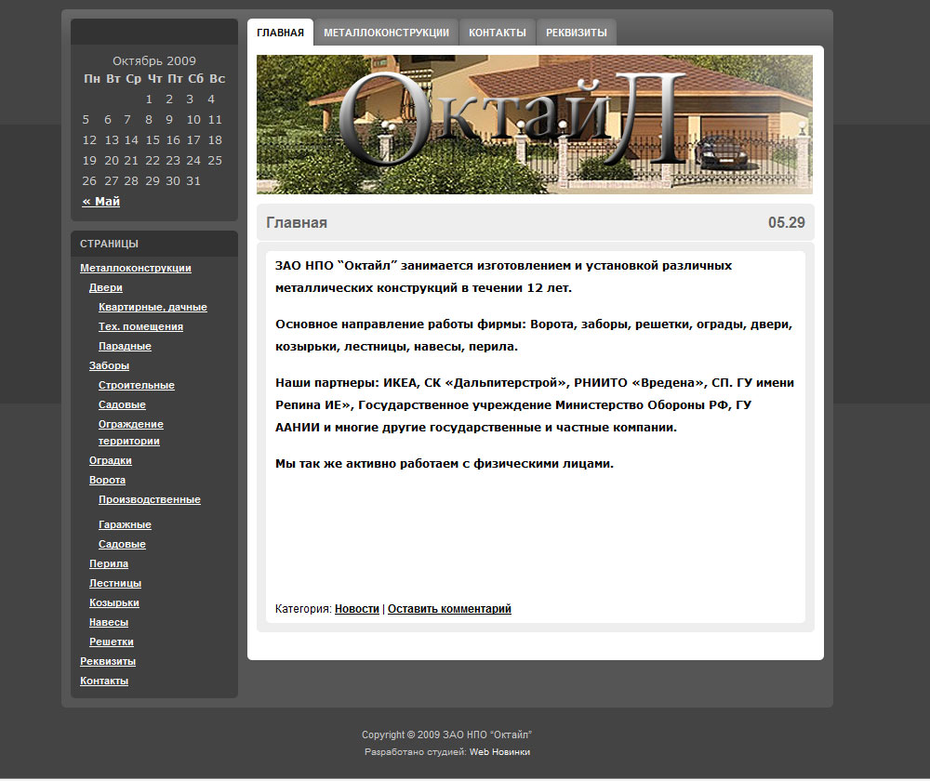This screenshot has width=930, height=781.
Task: Click calendar day 1
Action: (x=149, y=99)
